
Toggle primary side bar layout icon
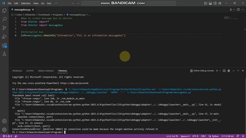click(x=206, y=3)
